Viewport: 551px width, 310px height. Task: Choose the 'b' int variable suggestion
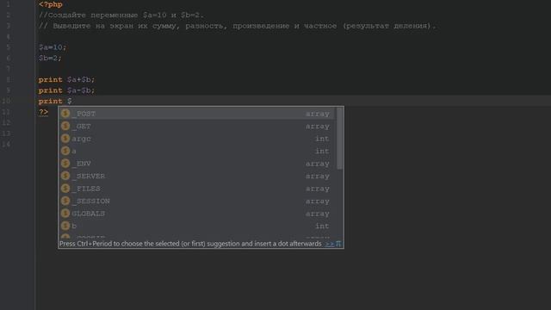click(197, 226)
